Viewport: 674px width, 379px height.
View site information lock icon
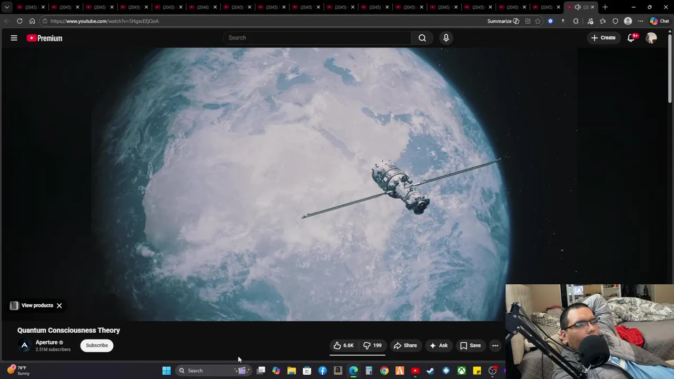pos(45,21)
